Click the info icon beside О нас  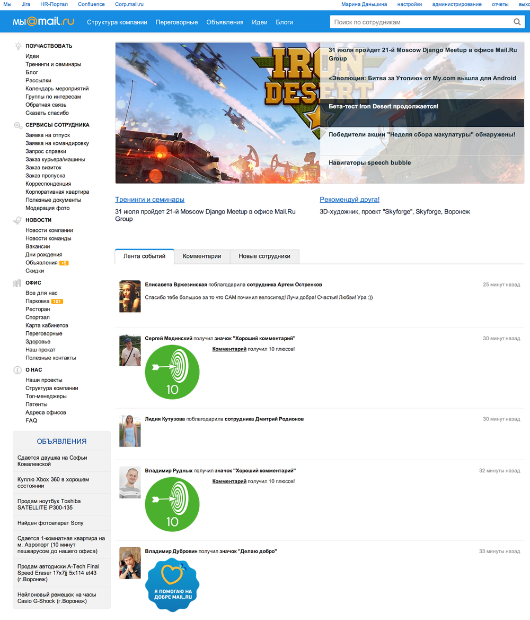[x=17, y=370]
